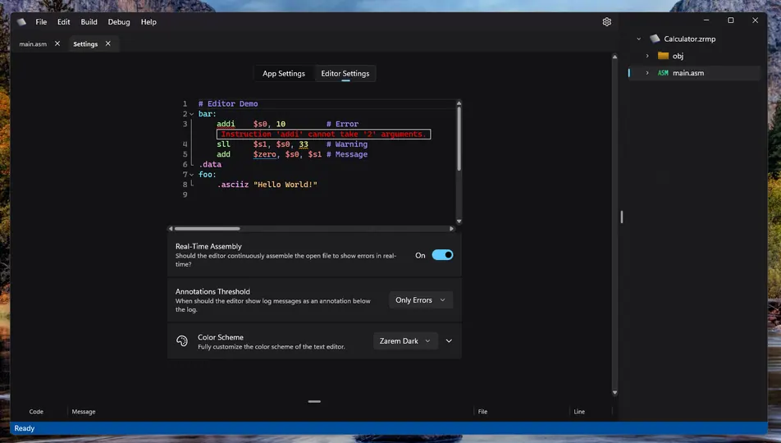
Task: Select the obj folder row
Action: pyautogui.click(x=695, y=56)
